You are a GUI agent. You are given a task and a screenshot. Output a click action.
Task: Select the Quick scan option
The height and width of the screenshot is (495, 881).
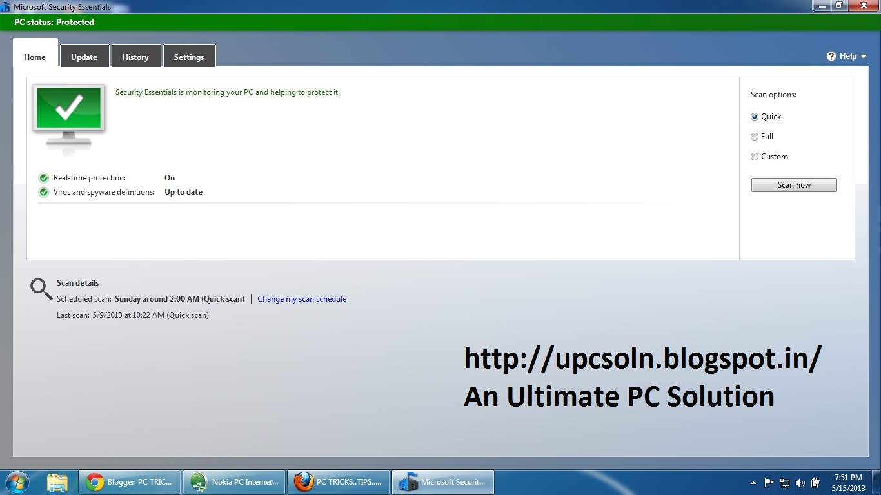pos(755,117)
